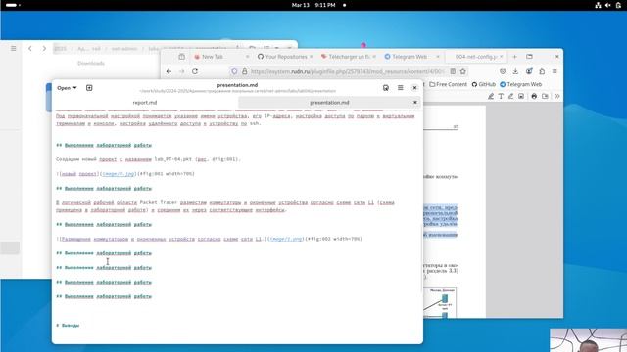This screenshot has height=352, width=627.
Task: Open the Open dropdown in text editor
Action: tap(67, 88)
